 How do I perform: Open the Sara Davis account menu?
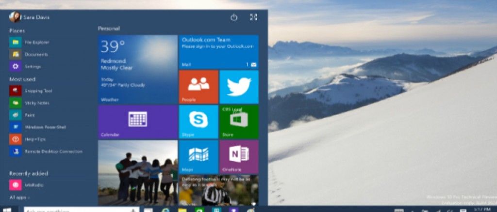(30, 17)
